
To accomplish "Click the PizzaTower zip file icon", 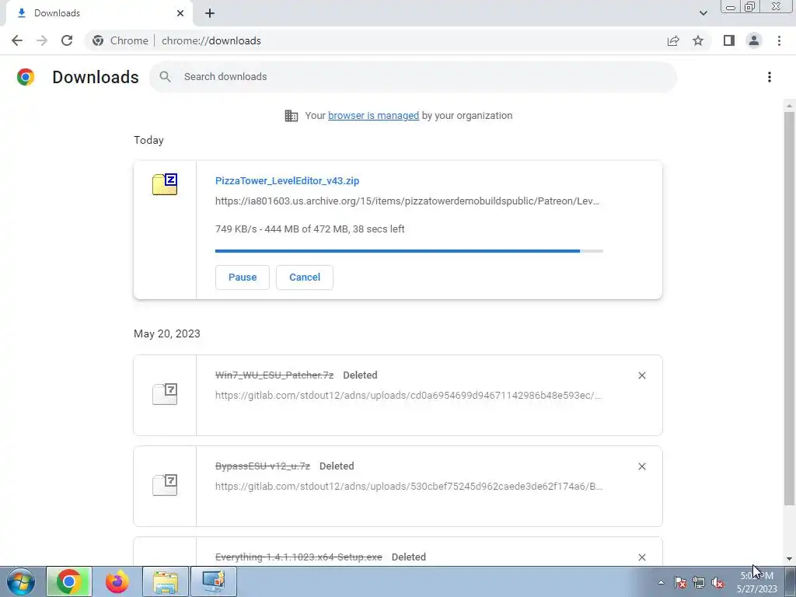I will point(165,184).
